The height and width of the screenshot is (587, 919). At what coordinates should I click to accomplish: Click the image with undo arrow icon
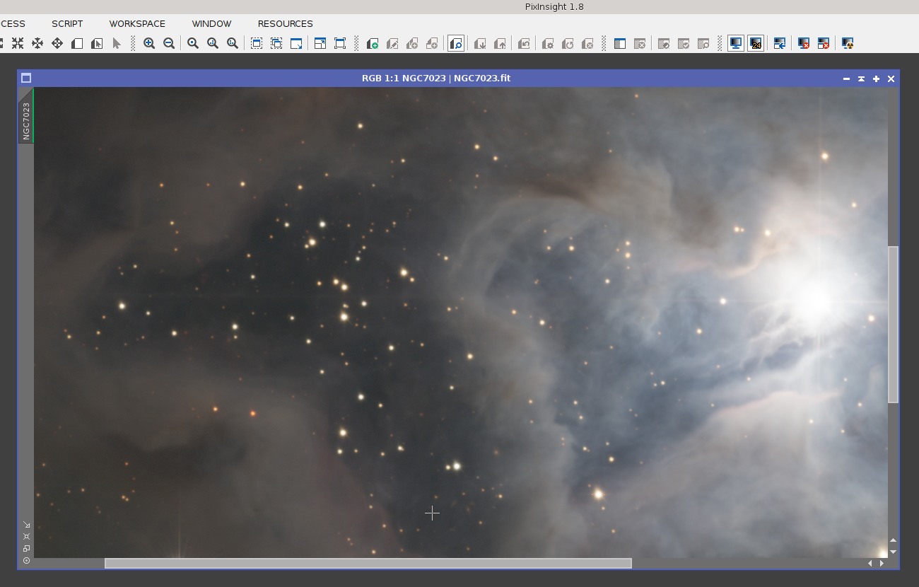pos(524,43)
